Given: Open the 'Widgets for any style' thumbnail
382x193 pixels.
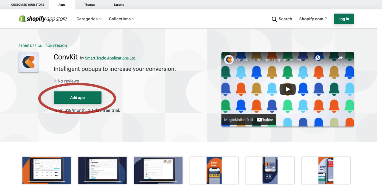Looking at the screenshot, I should [x=326, y=170].
